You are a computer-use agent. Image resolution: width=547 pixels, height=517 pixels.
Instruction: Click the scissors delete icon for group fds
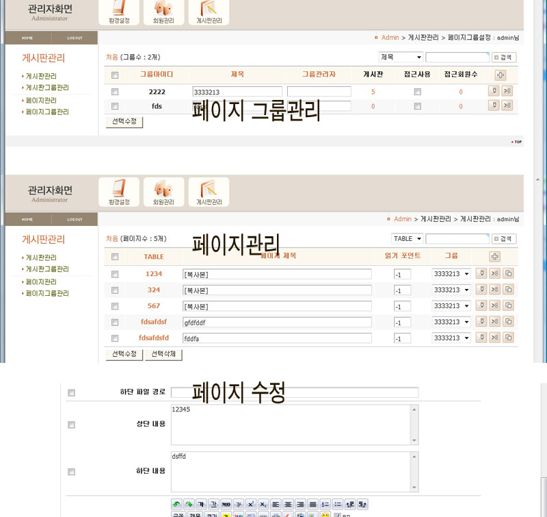tap(507, 105)
